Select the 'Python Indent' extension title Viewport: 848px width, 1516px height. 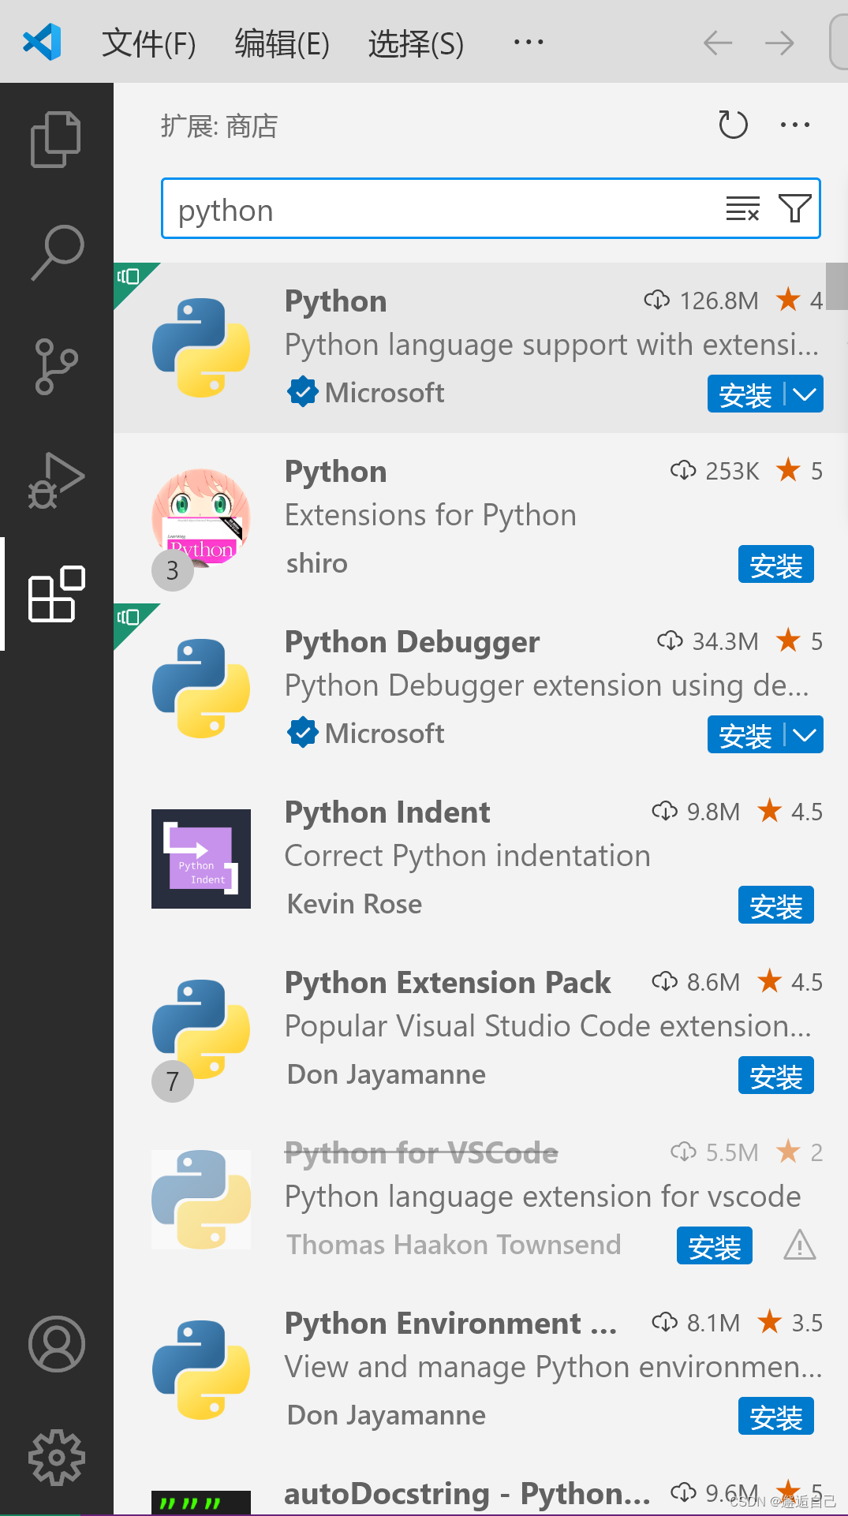point(387,812)
